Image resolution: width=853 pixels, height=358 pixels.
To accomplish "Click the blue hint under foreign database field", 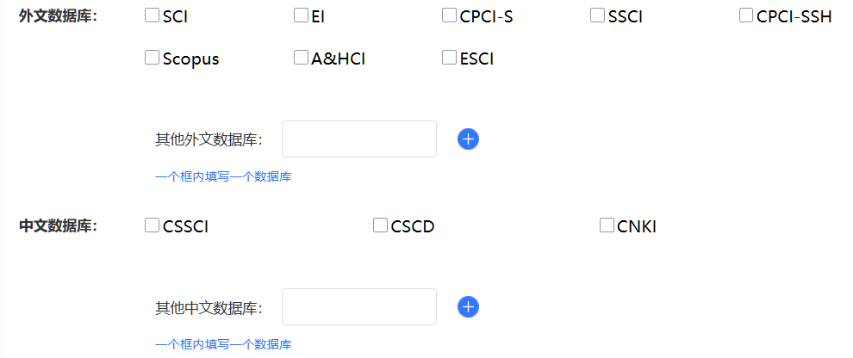I will (x=223, y=176).
